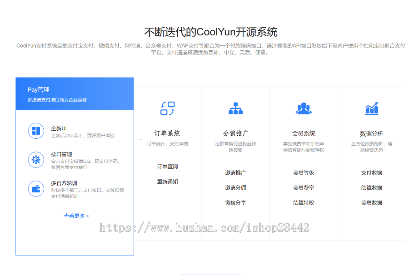
Task: Click the blue Pay管理 panel header
Action: (75, 93)
